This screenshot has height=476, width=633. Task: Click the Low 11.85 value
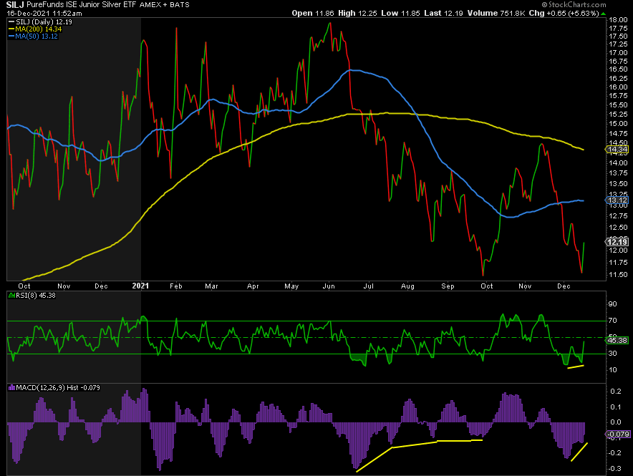click(x=400, y=14)
